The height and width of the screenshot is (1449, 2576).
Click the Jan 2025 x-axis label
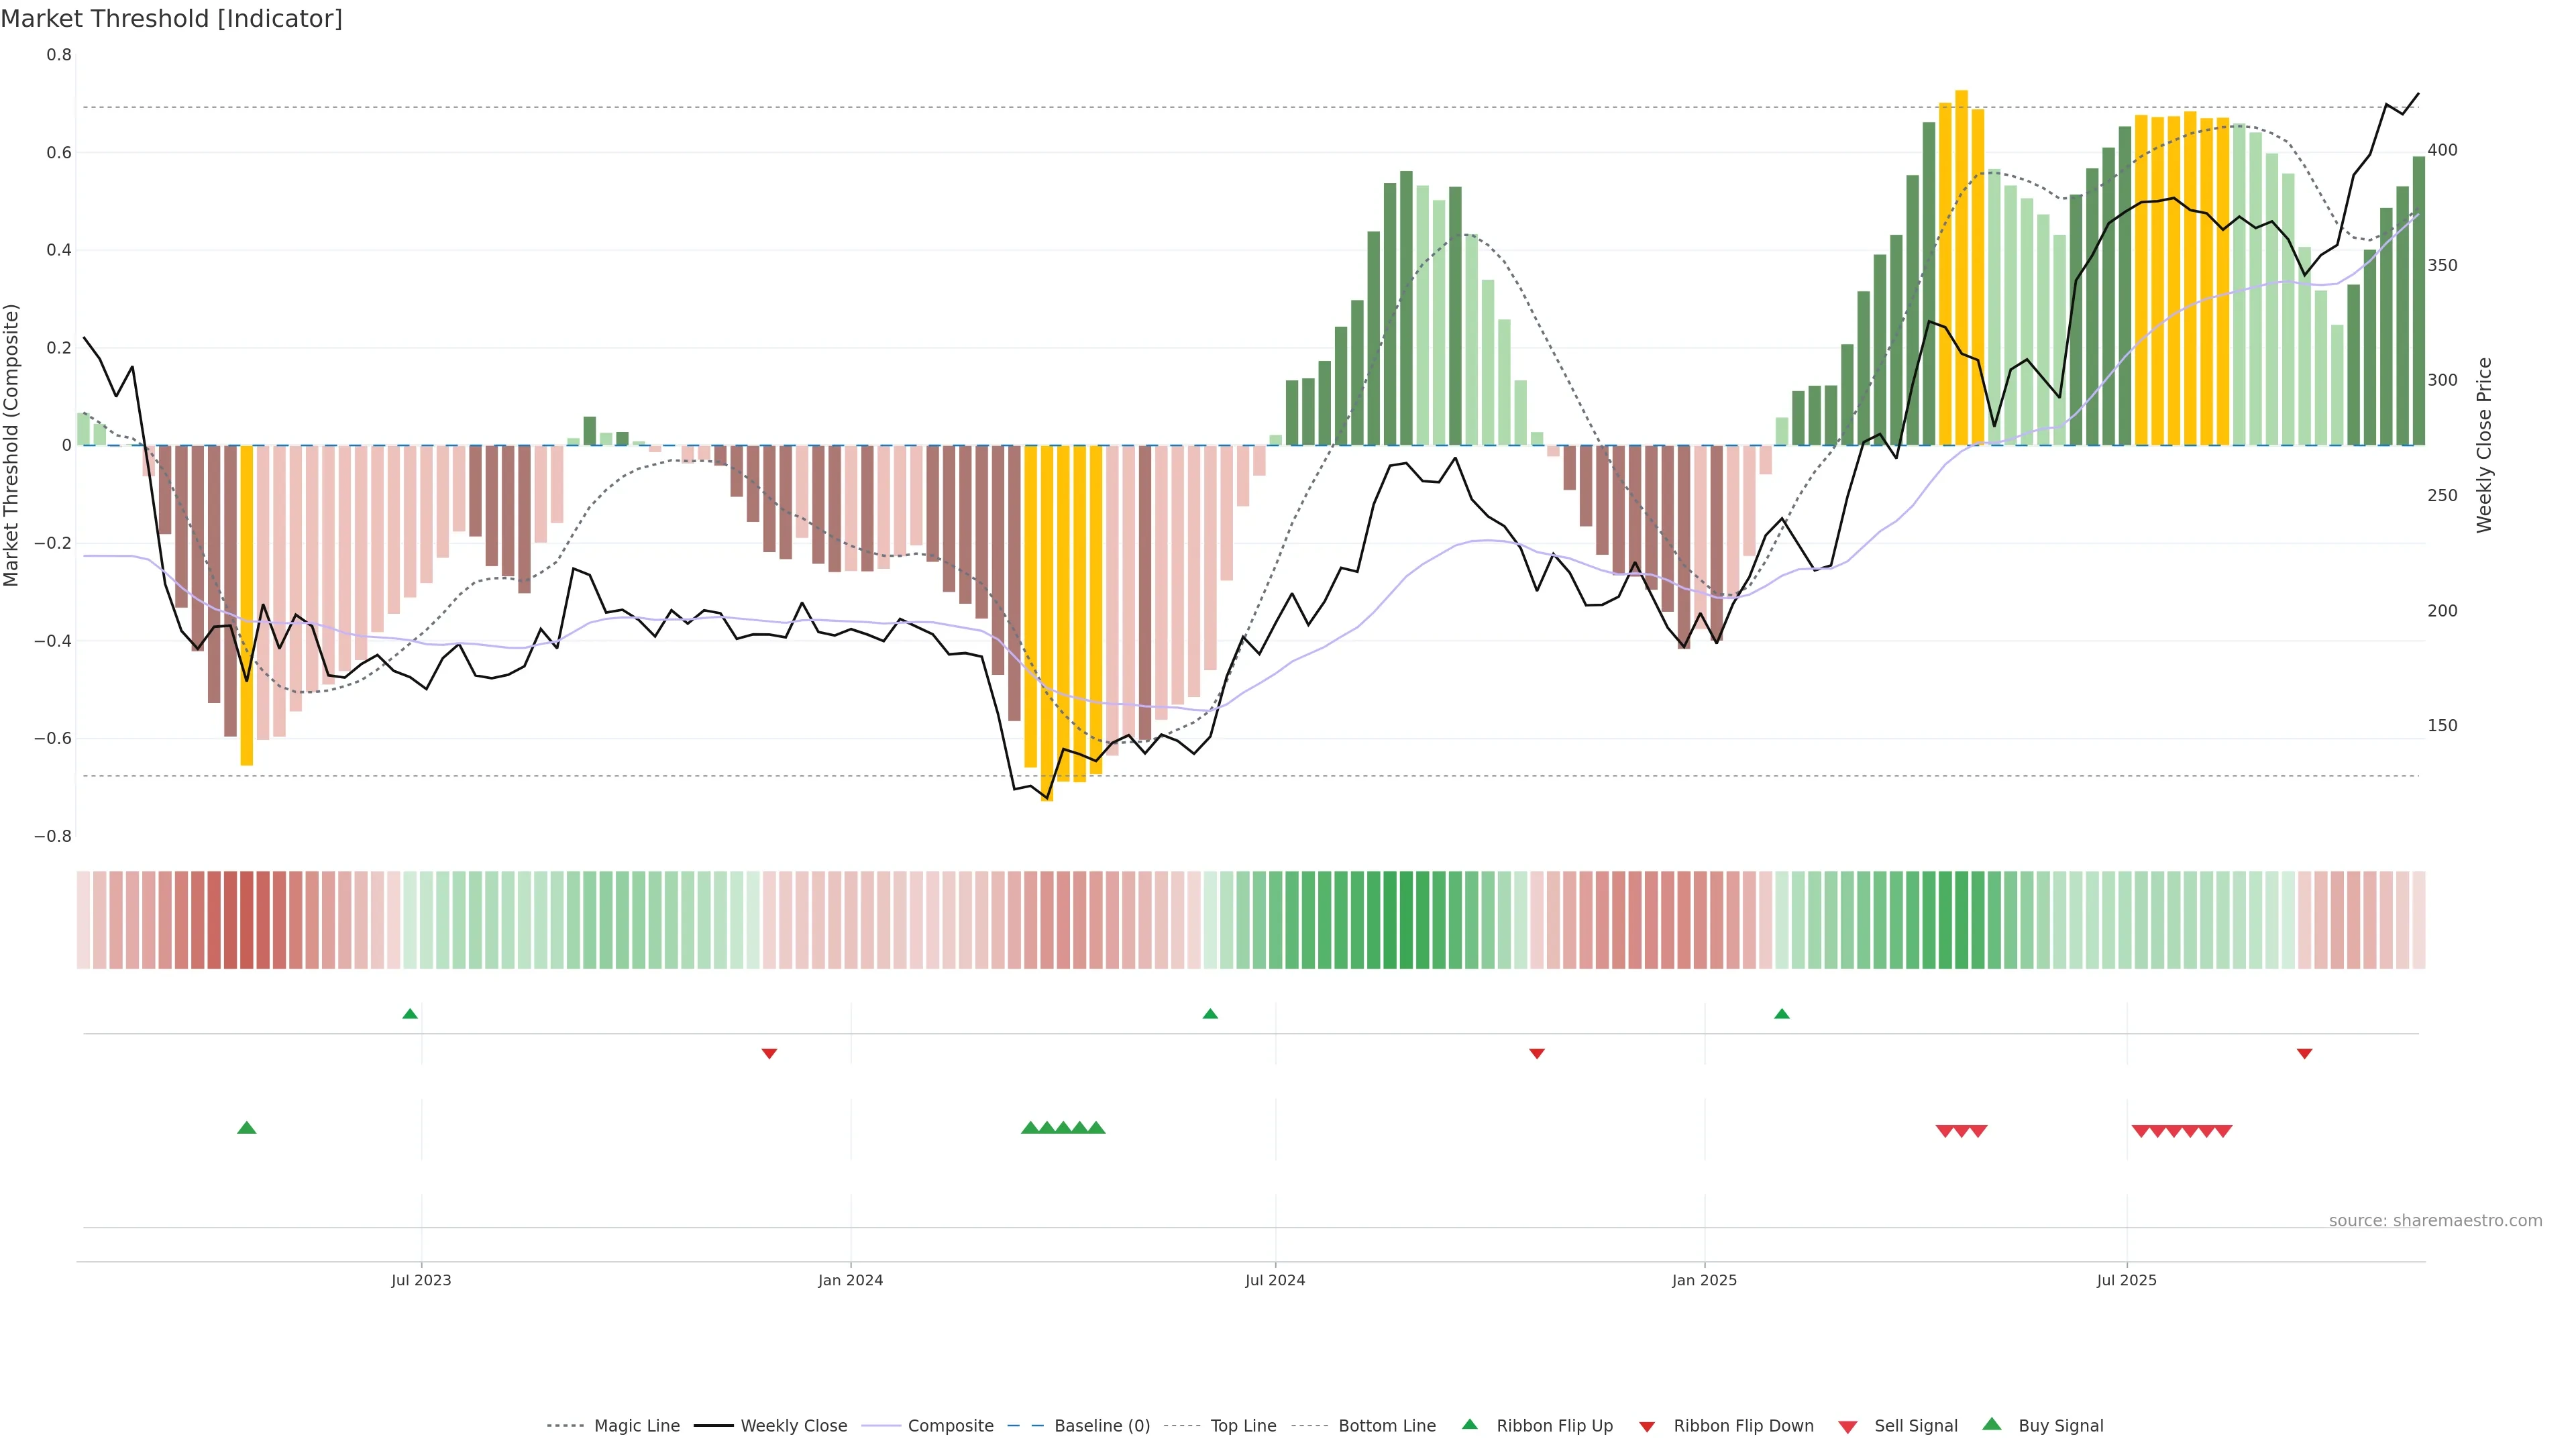coord(1704,1280)
